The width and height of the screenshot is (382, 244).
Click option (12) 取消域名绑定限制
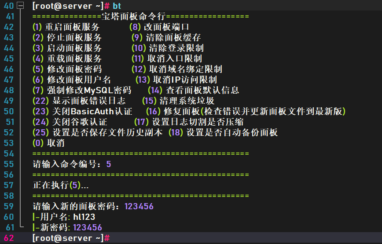pyautogui.click(x=177, y=69)
